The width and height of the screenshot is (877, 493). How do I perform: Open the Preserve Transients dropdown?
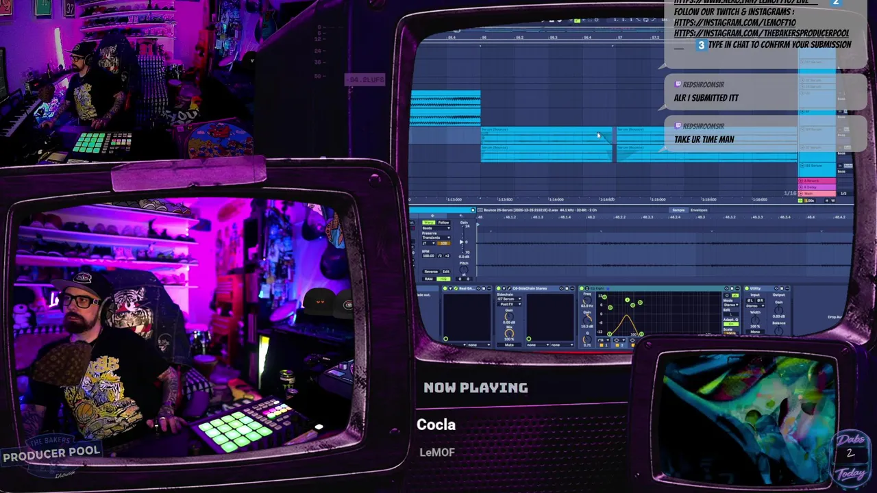(436, 238)
